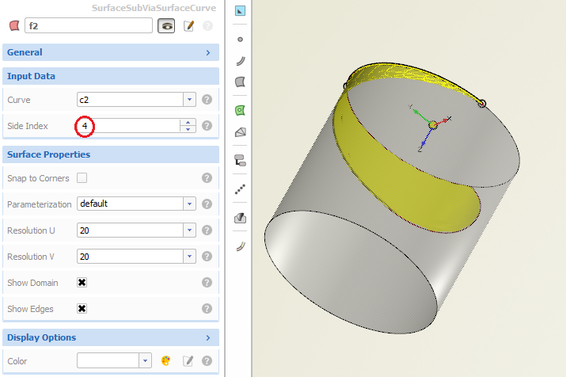
Task: Open help for Show Domain
Action: 207,283
